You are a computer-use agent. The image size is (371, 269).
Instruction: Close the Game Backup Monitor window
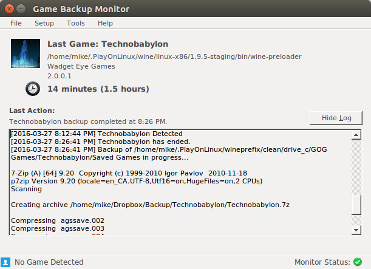coord(9,9)
